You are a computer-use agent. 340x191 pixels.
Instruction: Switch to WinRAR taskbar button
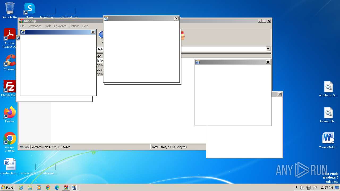click(x=66, y=188)
